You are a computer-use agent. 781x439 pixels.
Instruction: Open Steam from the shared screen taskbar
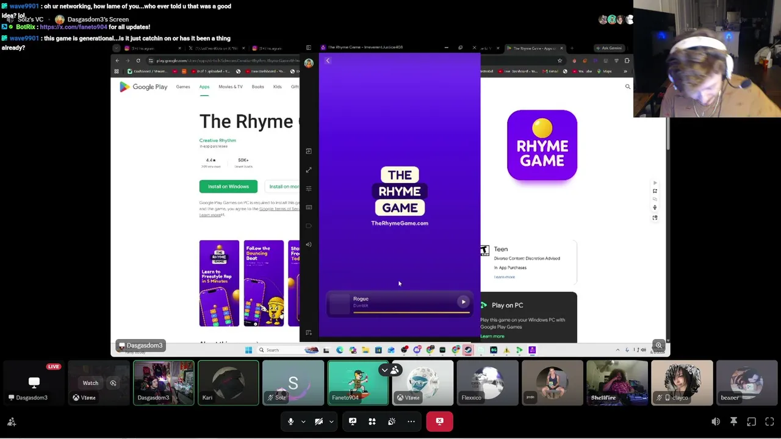[467, 350]
